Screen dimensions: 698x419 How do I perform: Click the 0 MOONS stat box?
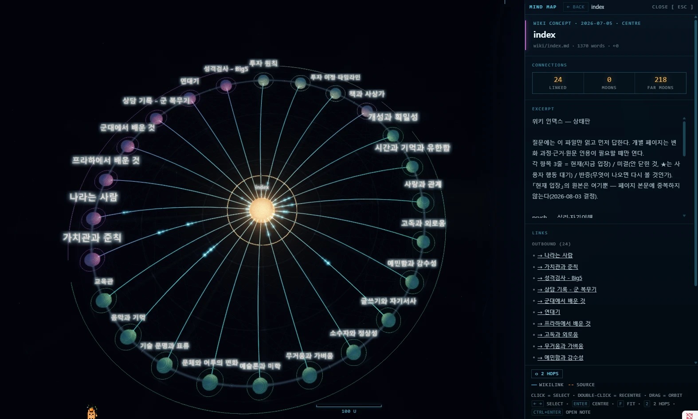(609, 83)
